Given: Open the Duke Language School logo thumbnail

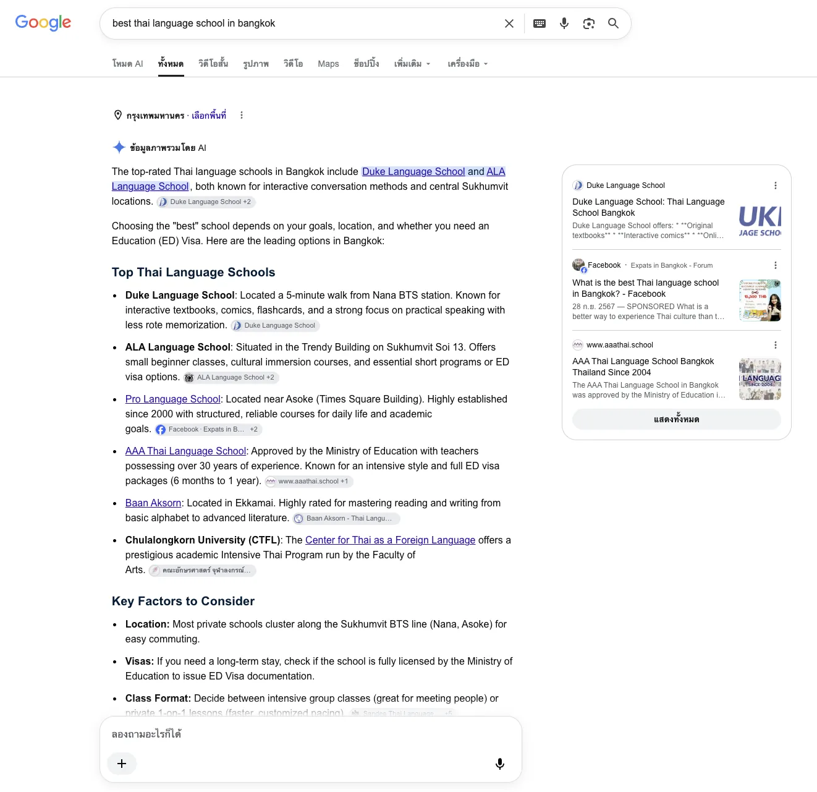Looking at the screenshot, I should coord(760,221).
